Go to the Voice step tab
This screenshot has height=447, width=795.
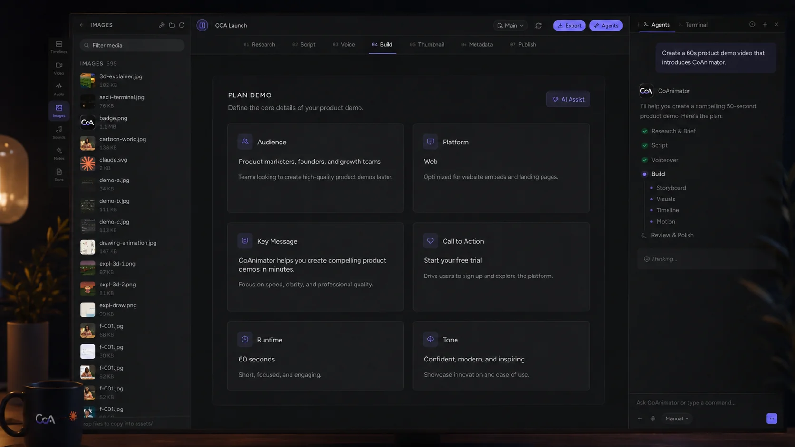point(344,45)
